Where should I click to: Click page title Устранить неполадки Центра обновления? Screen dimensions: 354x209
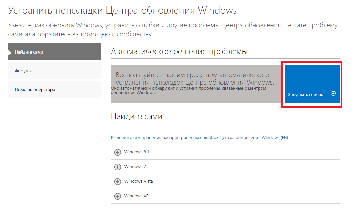pos(122,10)
